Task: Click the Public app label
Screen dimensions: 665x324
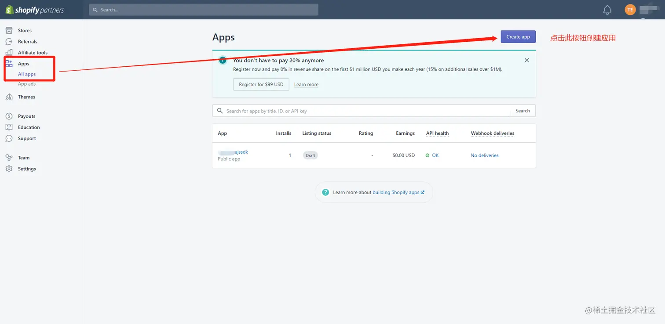Action: pos(229,159)
